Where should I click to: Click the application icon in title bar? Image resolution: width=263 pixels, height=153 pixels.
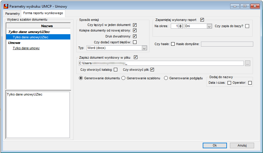pyautogui.click(x=6, y=6)
